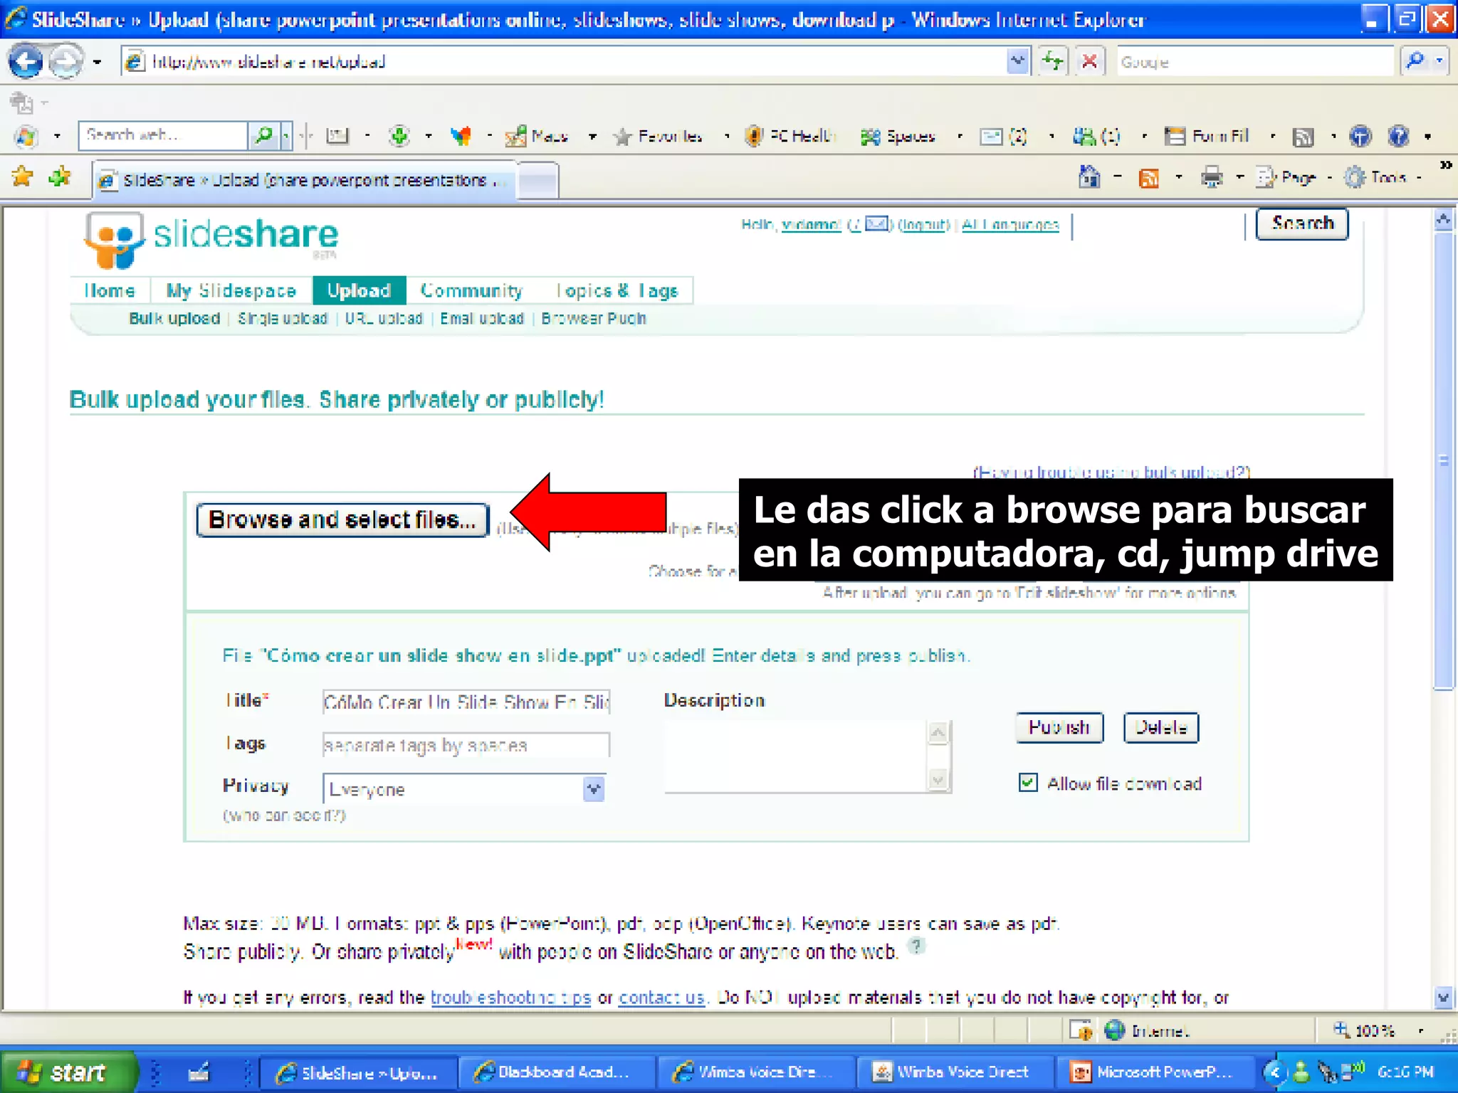This screenshot has width=1458, height=1093.
Task: Click the browser Back arrow button
Action: [26, 62]
